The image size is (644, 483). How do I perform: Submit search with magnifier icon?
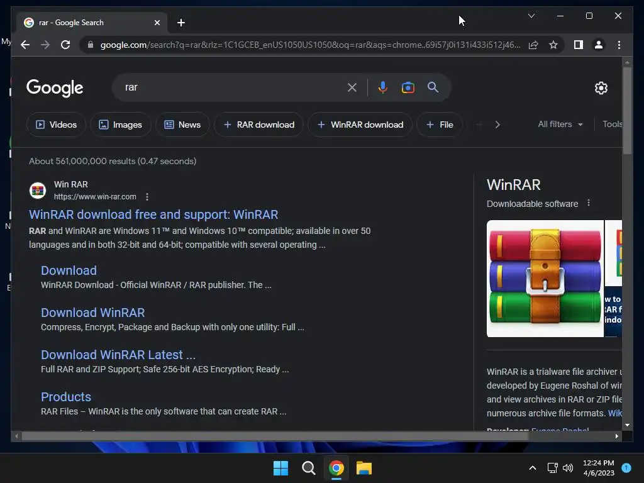pos(433,87)
